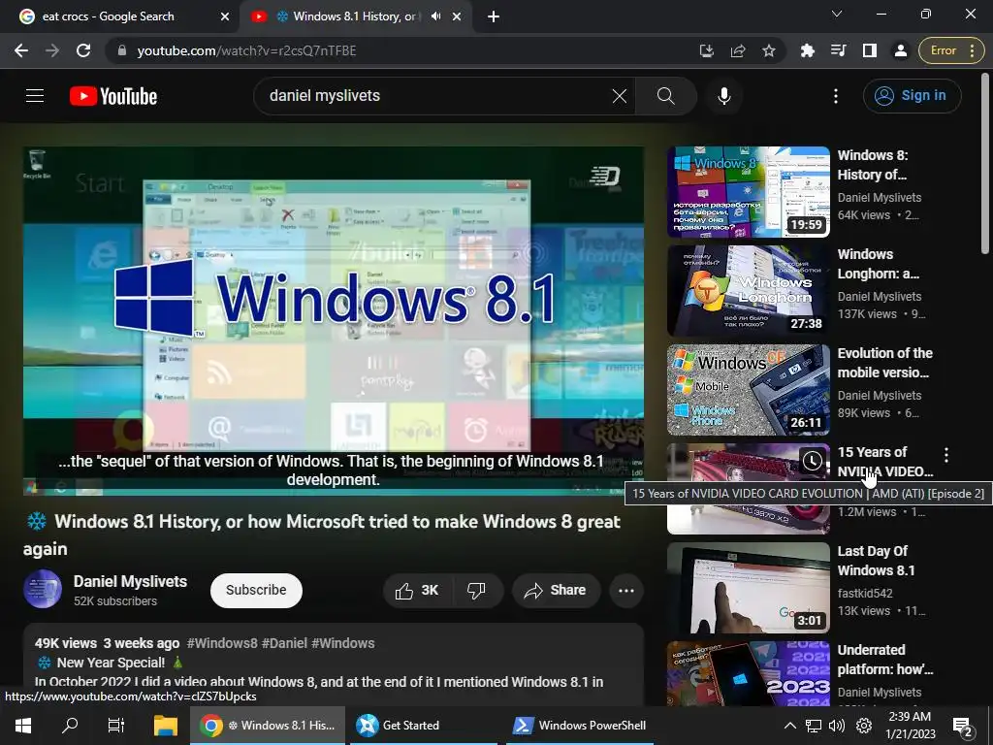Go to YouTube home via logo
Viewport: 993px width, 745px height.
(x=113, y=96)
